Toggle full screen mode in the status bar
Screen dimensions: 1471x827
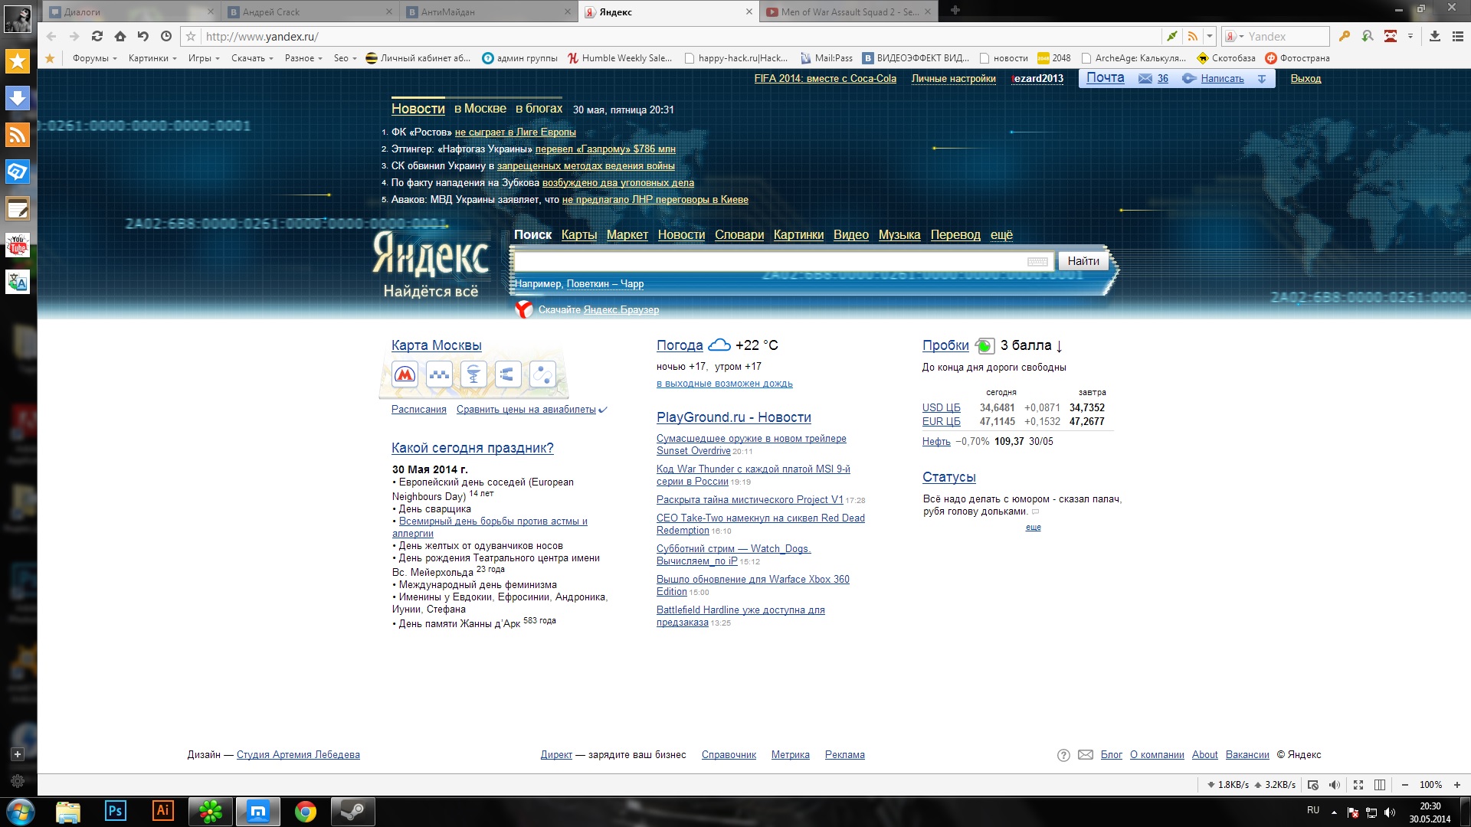click(x=1358, y=785)
